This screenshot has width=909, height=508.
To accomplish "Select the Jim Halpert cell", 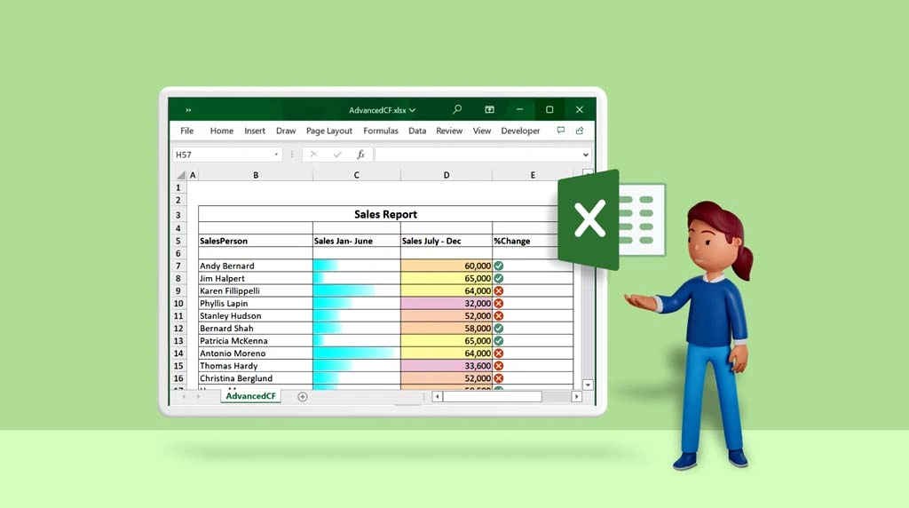I will (x=256, y=278).
